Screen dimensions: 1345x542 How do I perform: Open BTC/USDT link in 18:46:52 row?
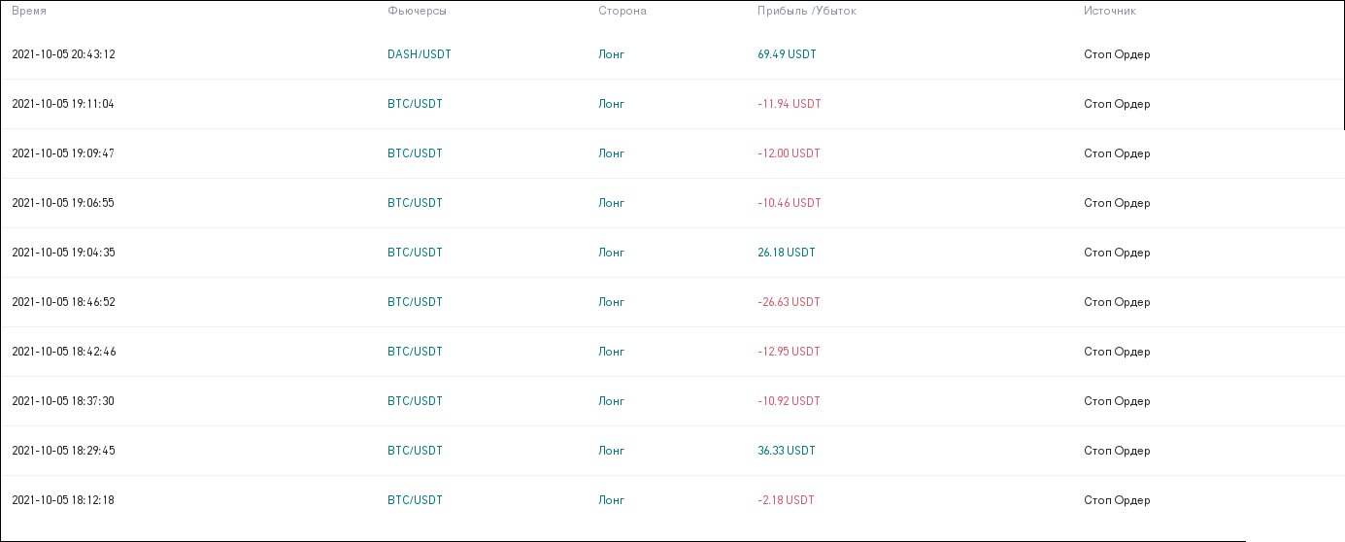[x=415, y=302]
